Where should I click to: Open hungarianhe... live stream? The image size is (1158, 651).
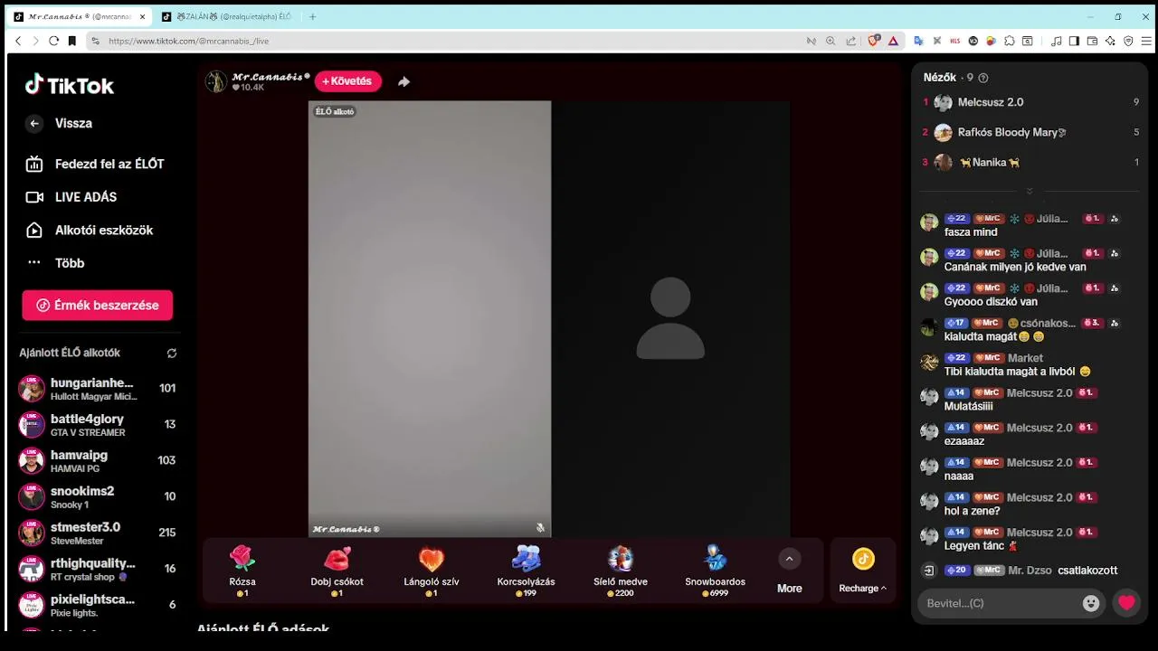coord(98,389)
